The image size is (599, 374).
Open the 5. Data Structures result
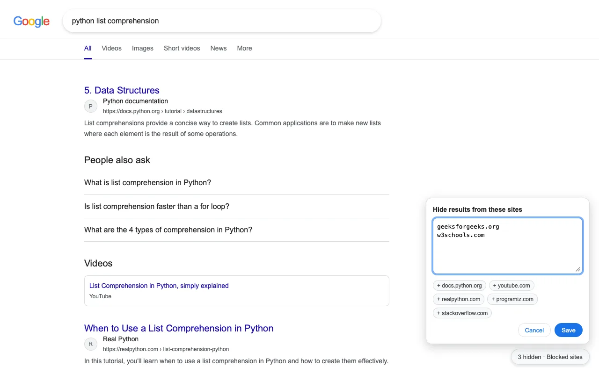pyautogui.click(x=122, y=90)
